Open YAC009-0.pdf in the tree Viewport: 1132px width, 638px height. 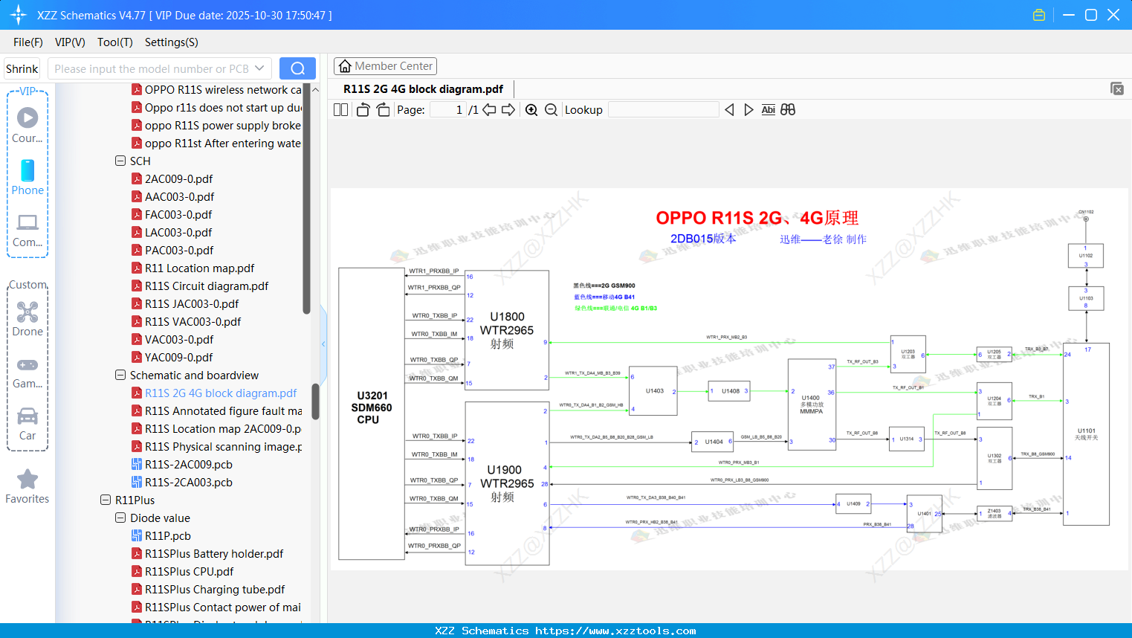tap(178, 358)
